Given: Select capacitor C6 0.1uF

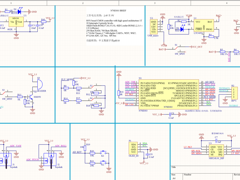Looking at the screenshot, I should pyautogui.click(x=170, y=114).
